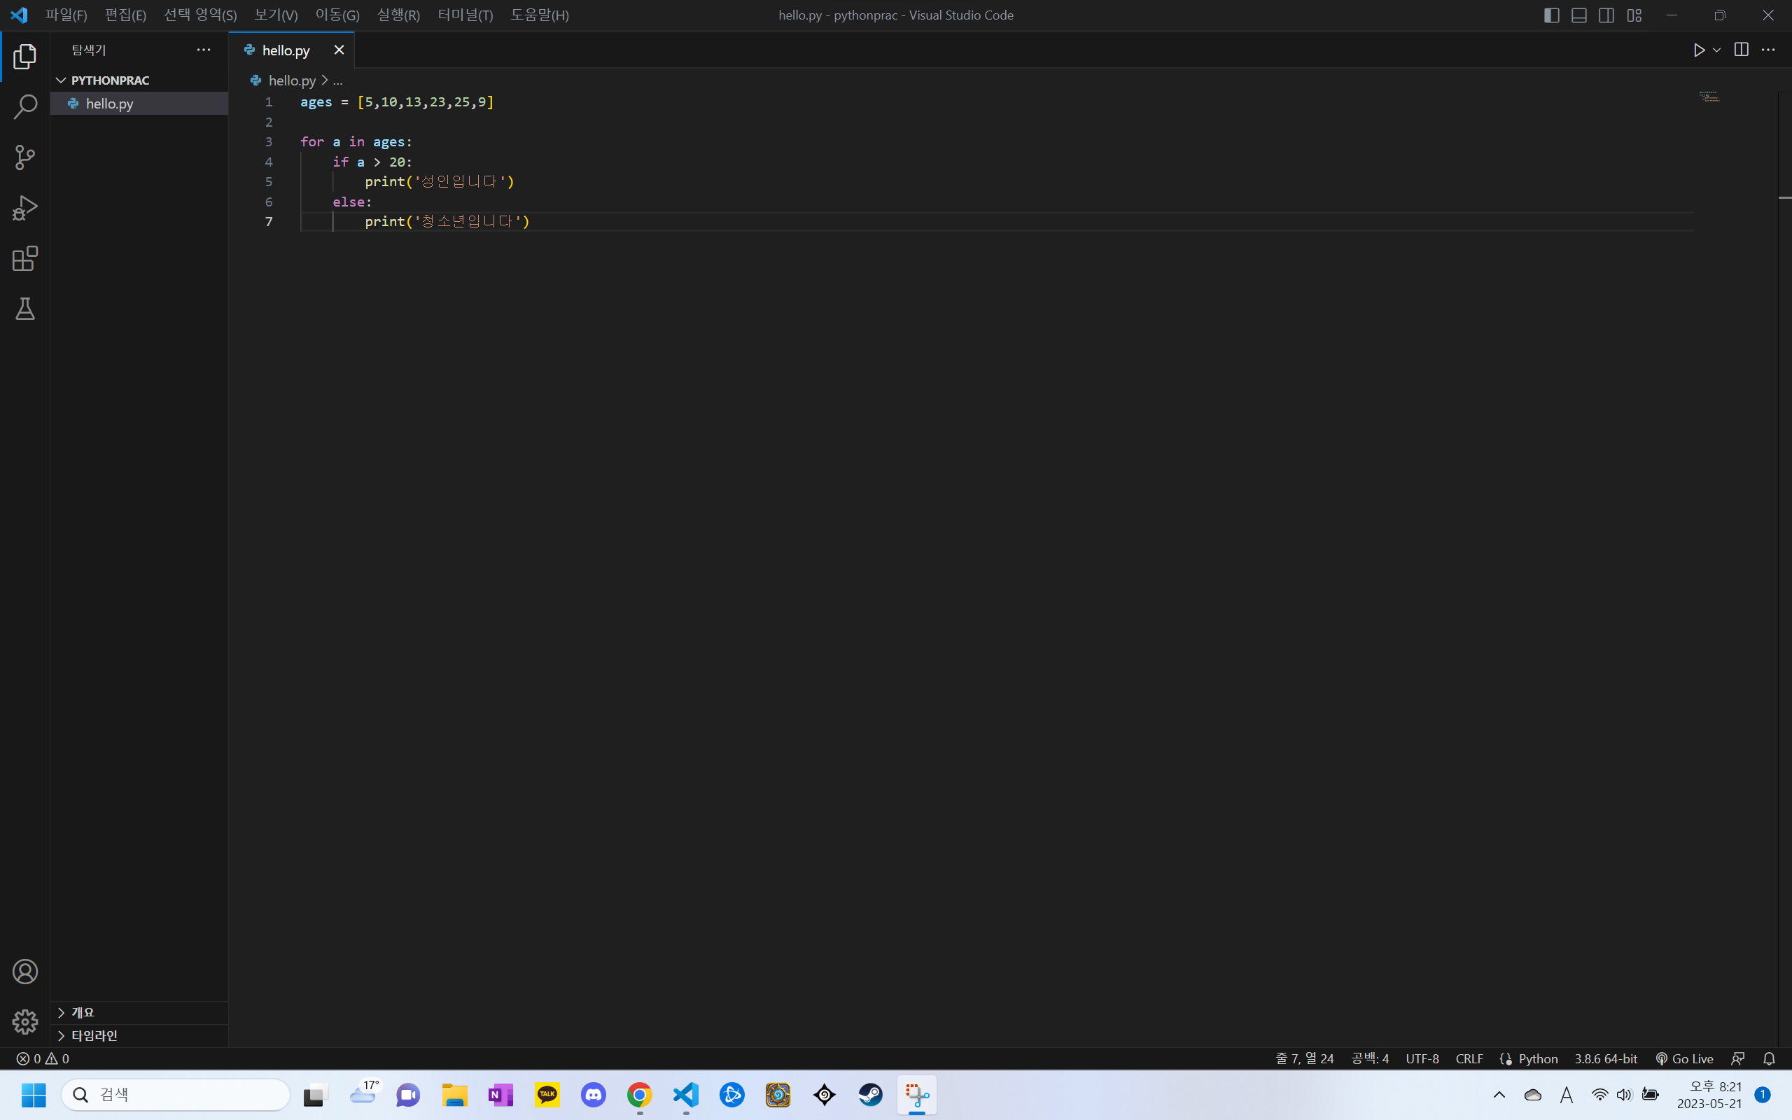
Task: Click the feedback icon in status bar
Action: [x=1738, y=1058]
